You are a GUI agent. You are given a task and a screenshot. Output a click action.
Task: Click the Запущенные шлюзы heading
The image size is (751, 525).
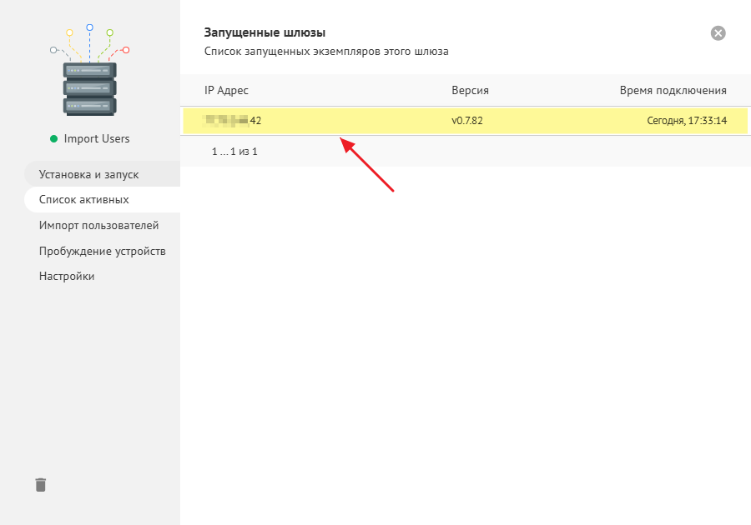point(265,33)
